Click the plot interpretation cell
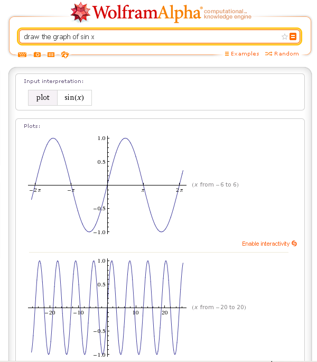The image size is (317, 362). [x=43, y=98]
